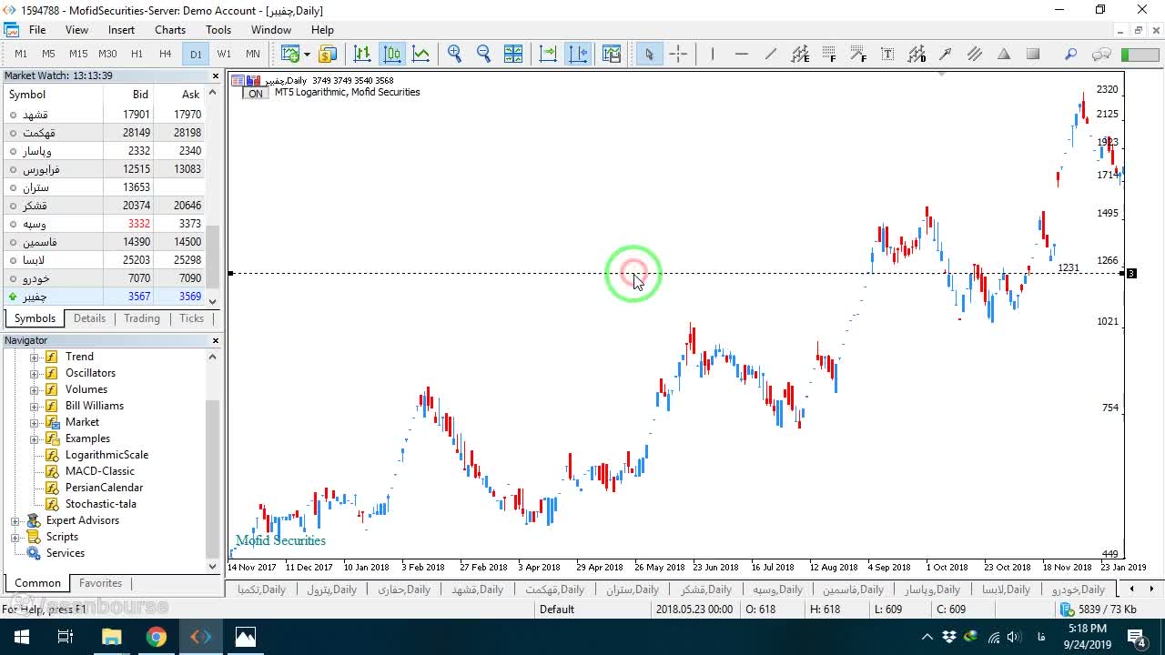This screenshot has width=1165, height=655.
Task: Select the cursor arrow tool
Action: [649, 54]
